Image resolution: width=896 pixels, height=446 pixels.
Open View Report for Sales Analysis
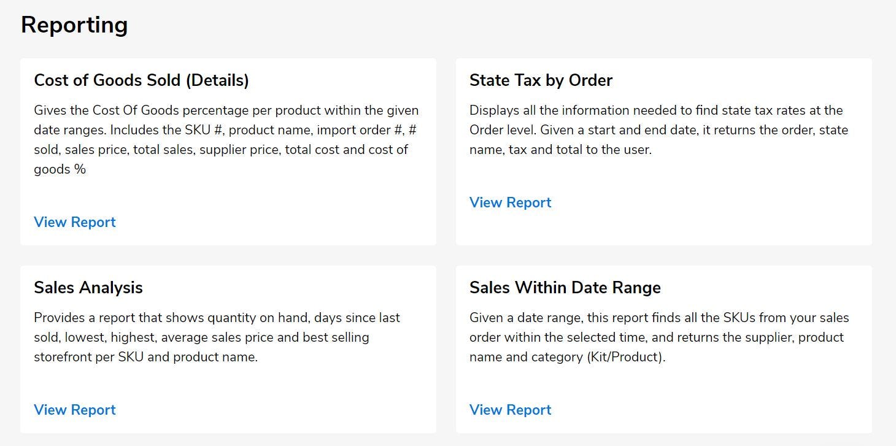[75, 410]
